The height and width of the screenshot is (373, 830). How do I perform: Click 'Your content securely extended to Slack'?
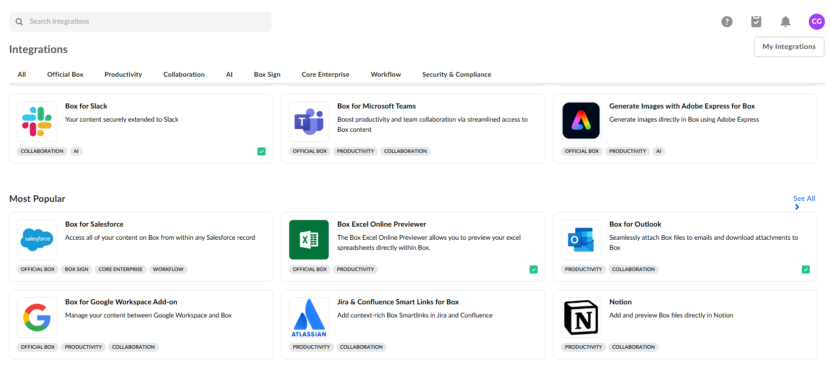122,120
